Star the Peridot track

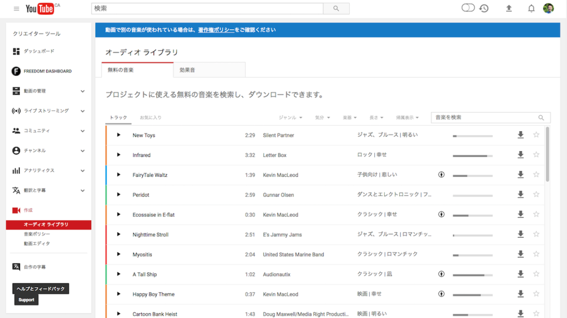tap(536, 194)
